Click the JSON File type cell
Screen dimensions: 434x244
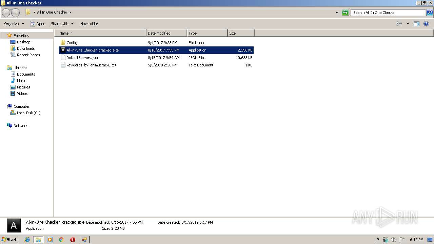[x=196, y=58]
